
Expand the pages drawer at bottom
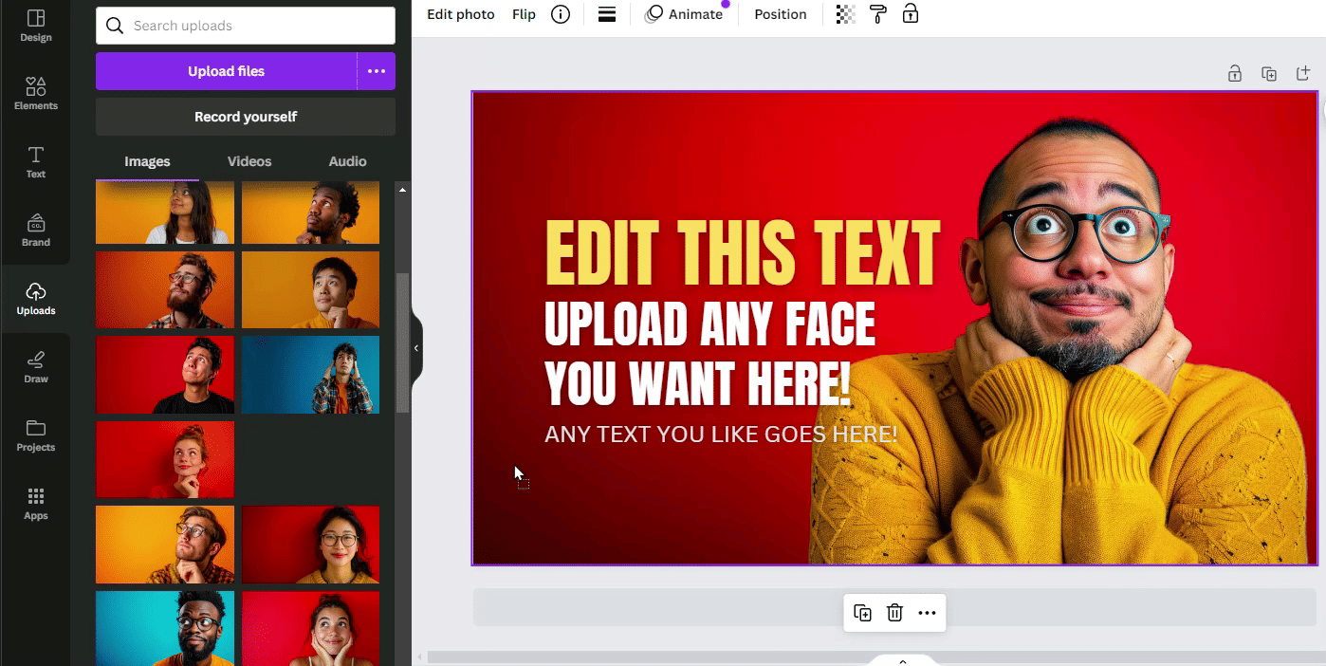tap(902, 660)
